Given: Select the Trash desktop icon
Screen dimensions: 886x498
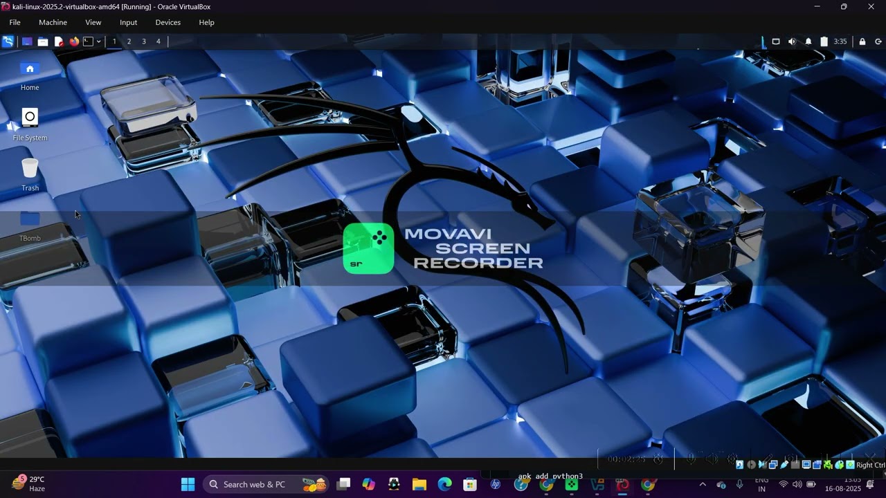Looking at the screenshot, I should [30, 175].
